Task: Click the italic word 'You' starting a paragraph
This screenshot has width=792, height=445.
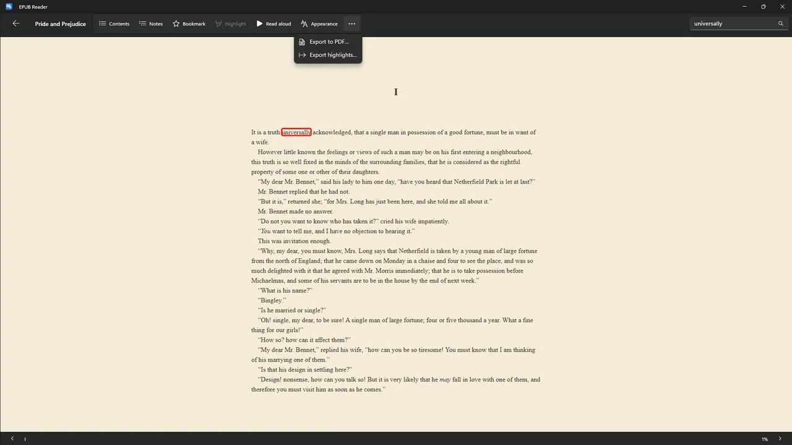Action: coord(265,231)
